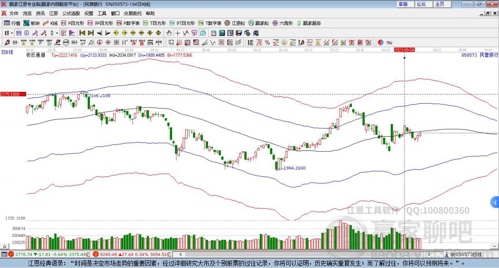
Task: Open the P四方形 tool
Action: point(73,23)
